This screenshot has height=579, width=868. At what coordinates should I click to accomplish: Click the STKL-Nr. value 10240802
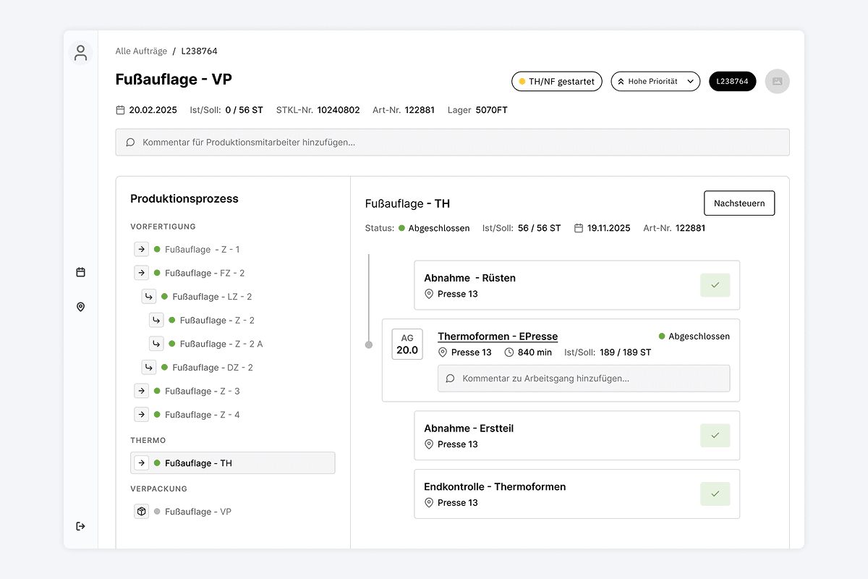339,110
